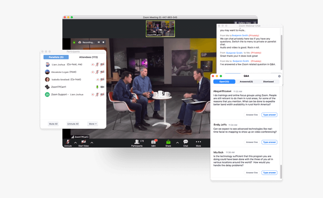This screenshot has height=198, width=323.
Task: Click Liam Joshua's avatar in panelists
Action: click(x=47, y=64)
